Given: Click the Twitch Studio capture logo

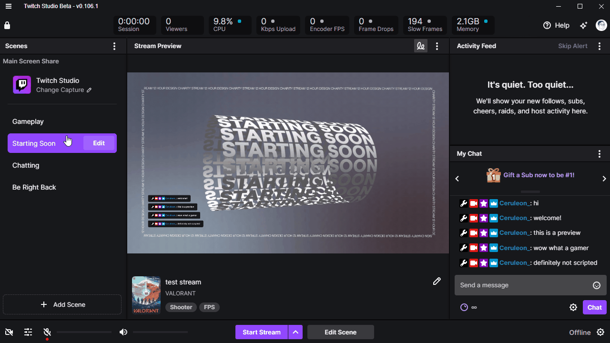Looking at the screenshot, I should [x=22, y=85].
